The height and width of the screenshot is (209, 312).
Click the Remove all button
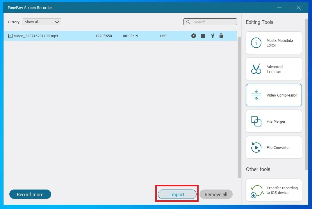click(x=216, y=194)
